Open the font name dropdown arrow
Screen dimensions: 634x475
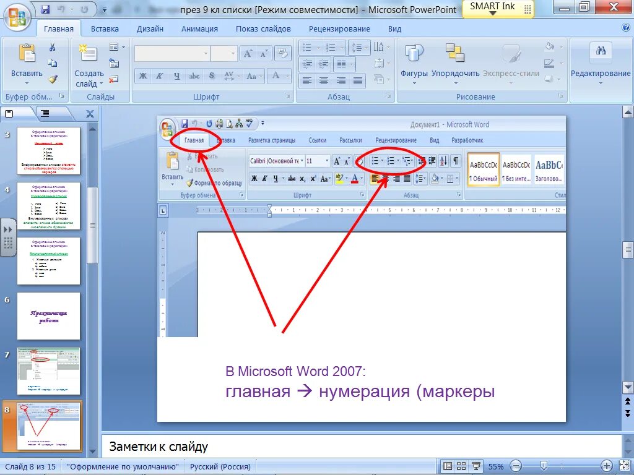click(x=206, y=54)
